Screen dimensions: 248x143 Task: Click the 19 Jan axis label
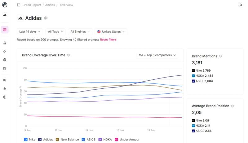(x=151, y=130)
